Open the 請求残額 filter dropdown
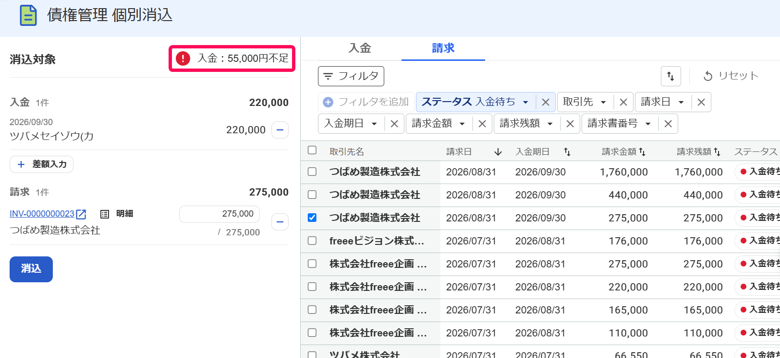The height and width of the screenshot is (358, 780). [526, 124]
